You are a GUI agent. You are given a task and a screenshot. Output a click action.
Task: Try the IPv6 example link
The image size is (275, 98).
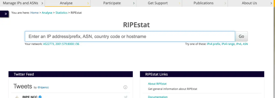[x=239, y=44]
